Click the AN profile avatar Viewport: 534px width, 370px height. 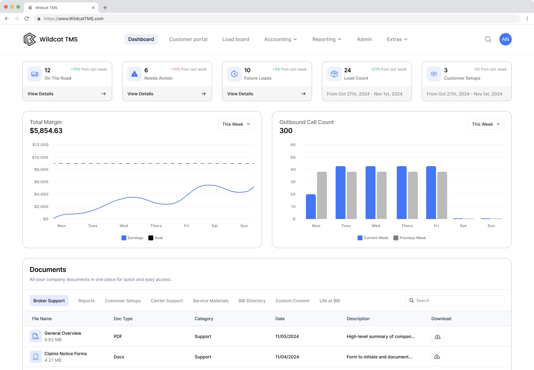pos(505,39)
